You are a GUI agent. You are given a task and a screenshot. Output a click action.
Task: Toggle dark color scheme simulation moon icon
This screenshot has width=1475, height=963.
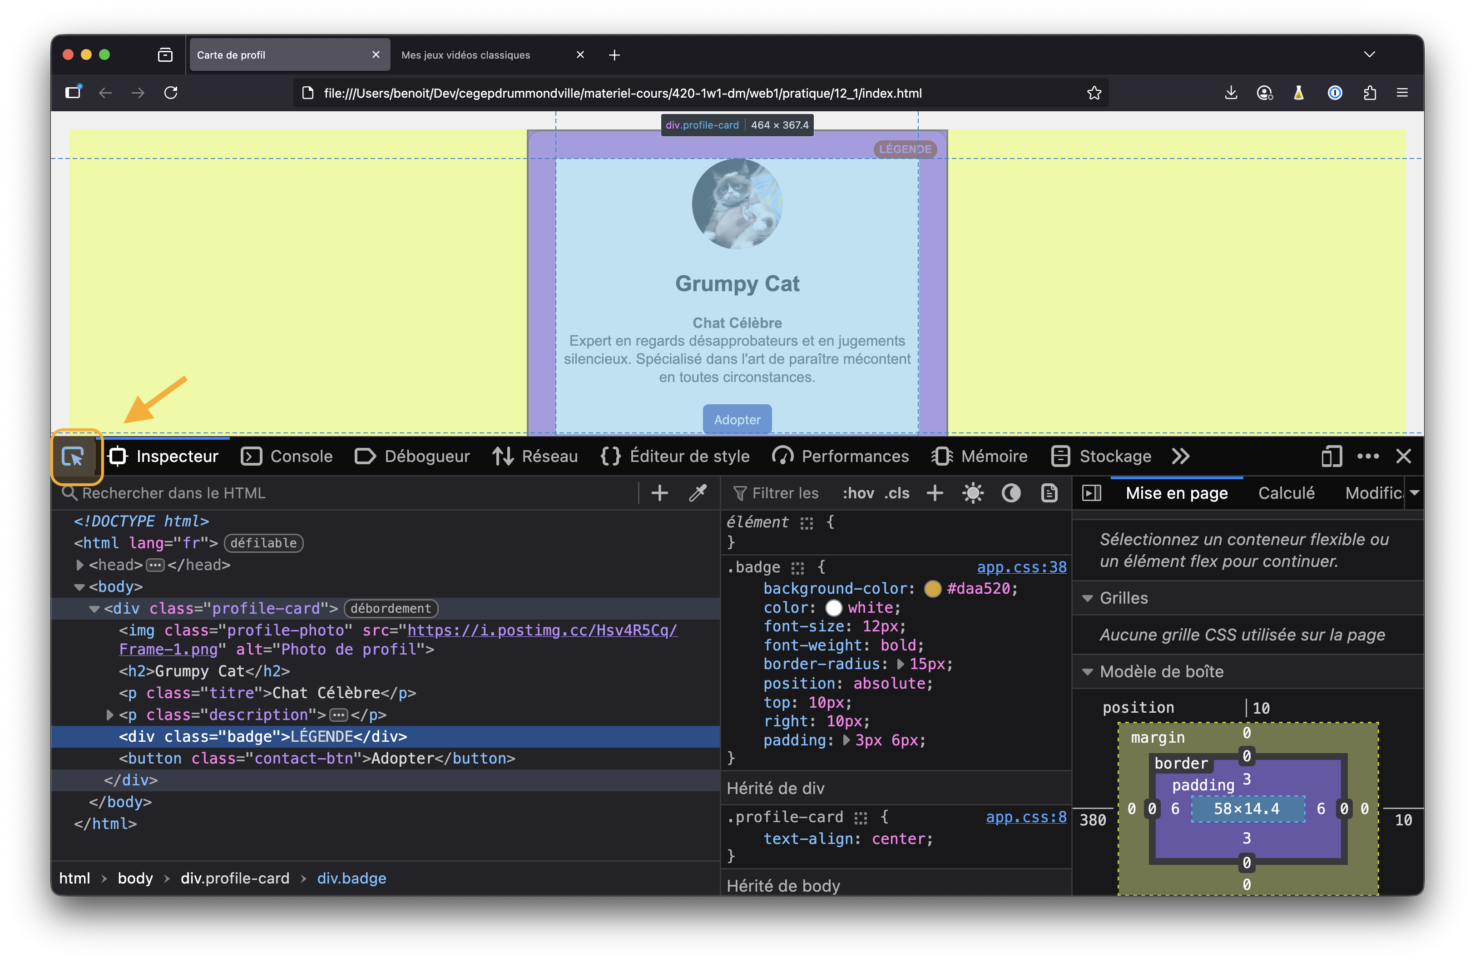pos(1011,493)
